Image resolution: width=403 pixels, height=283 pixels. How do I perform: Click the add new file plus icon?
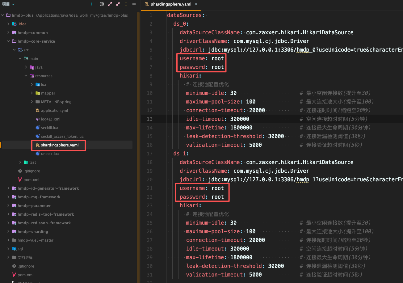92,4
